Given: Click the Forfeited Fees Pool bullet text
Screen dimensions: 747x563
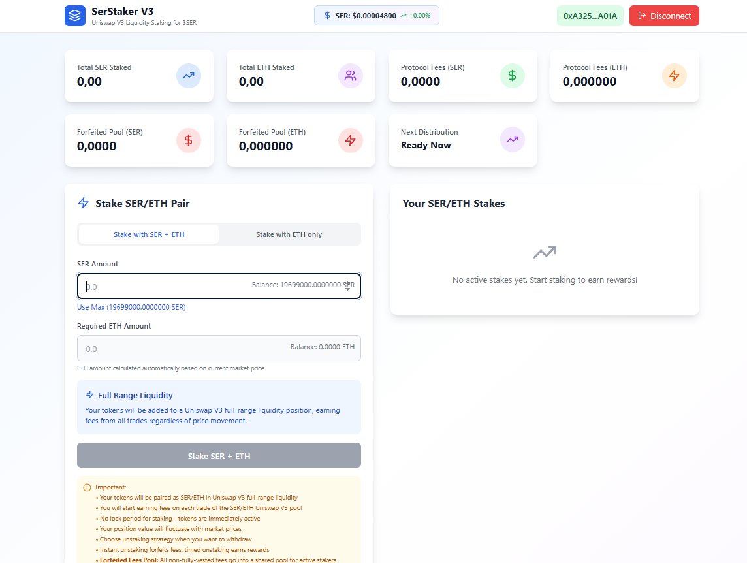Looking at the screenshot, I should tap(216, 560).
